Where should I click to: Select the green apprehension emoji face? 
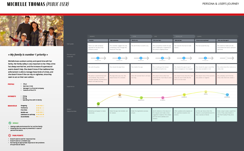click(141, 98)
